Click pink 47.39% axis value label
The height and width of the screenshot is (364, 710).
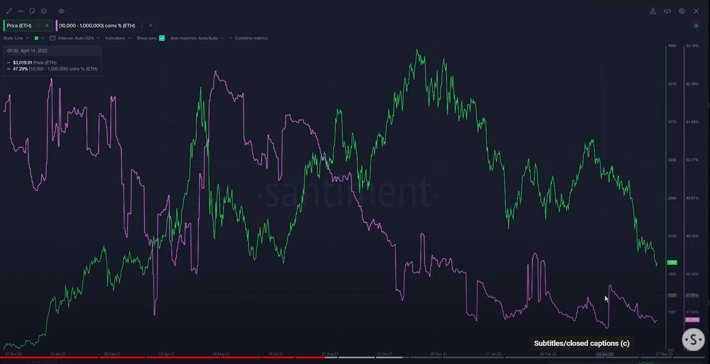point(692,320)
